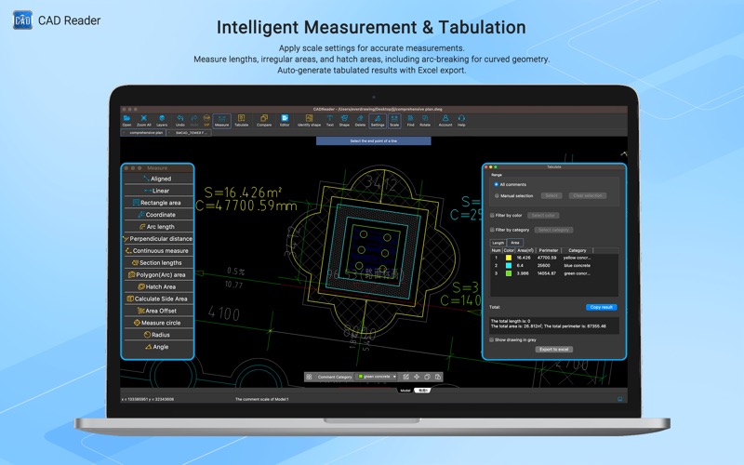Switch to the Length tab
Viewport: 744px width, 465px height.
pos(498,243)
